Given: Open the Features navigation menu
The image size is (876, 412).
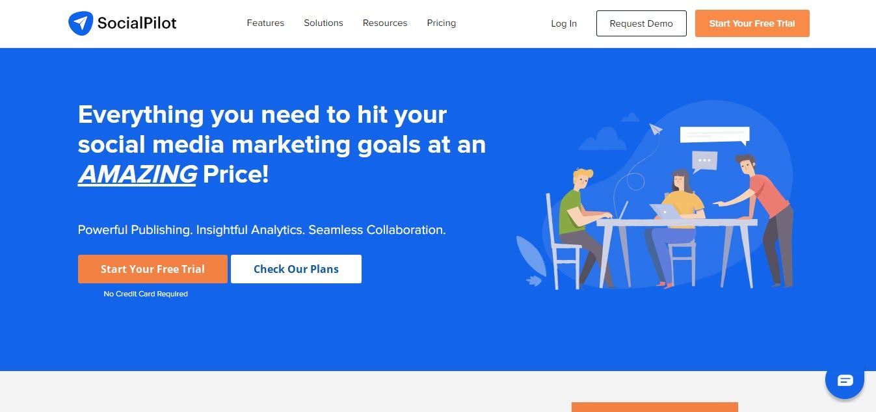Looking at the screenshot, I should tap(265, 23).
